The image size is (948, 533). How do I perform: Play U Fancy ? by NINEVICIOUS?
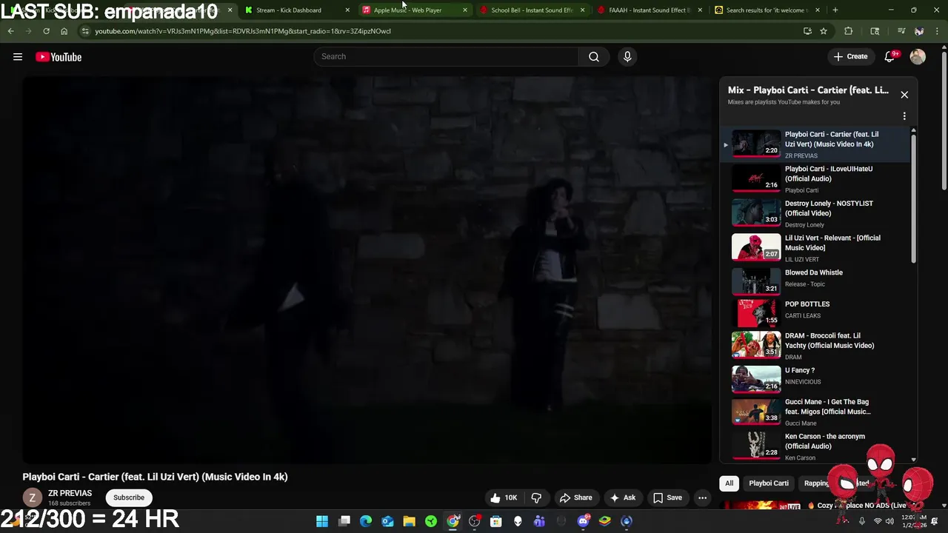[x=815, y=378]
